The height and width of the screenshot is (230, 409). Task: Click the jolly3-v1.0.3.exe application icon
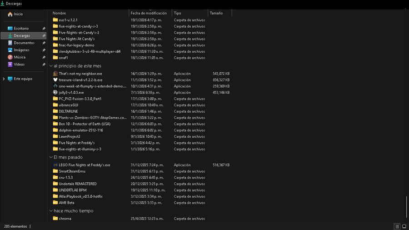tap(55, 92)
